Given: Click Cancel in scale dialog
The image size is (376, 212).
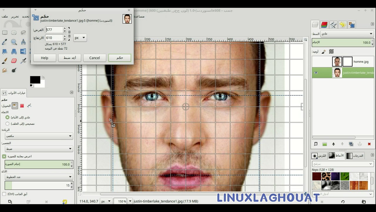Looking at the screenshot, I should pos(95,58).
